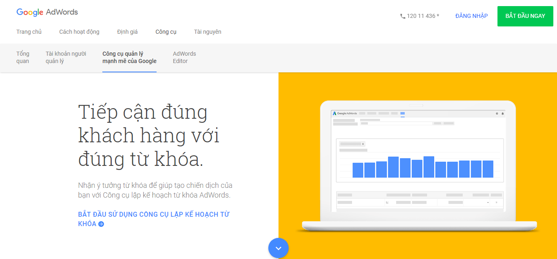Switch to the AdWords Editor tab
The width and height of the screenshot is (557, 259).
(184, 57)
